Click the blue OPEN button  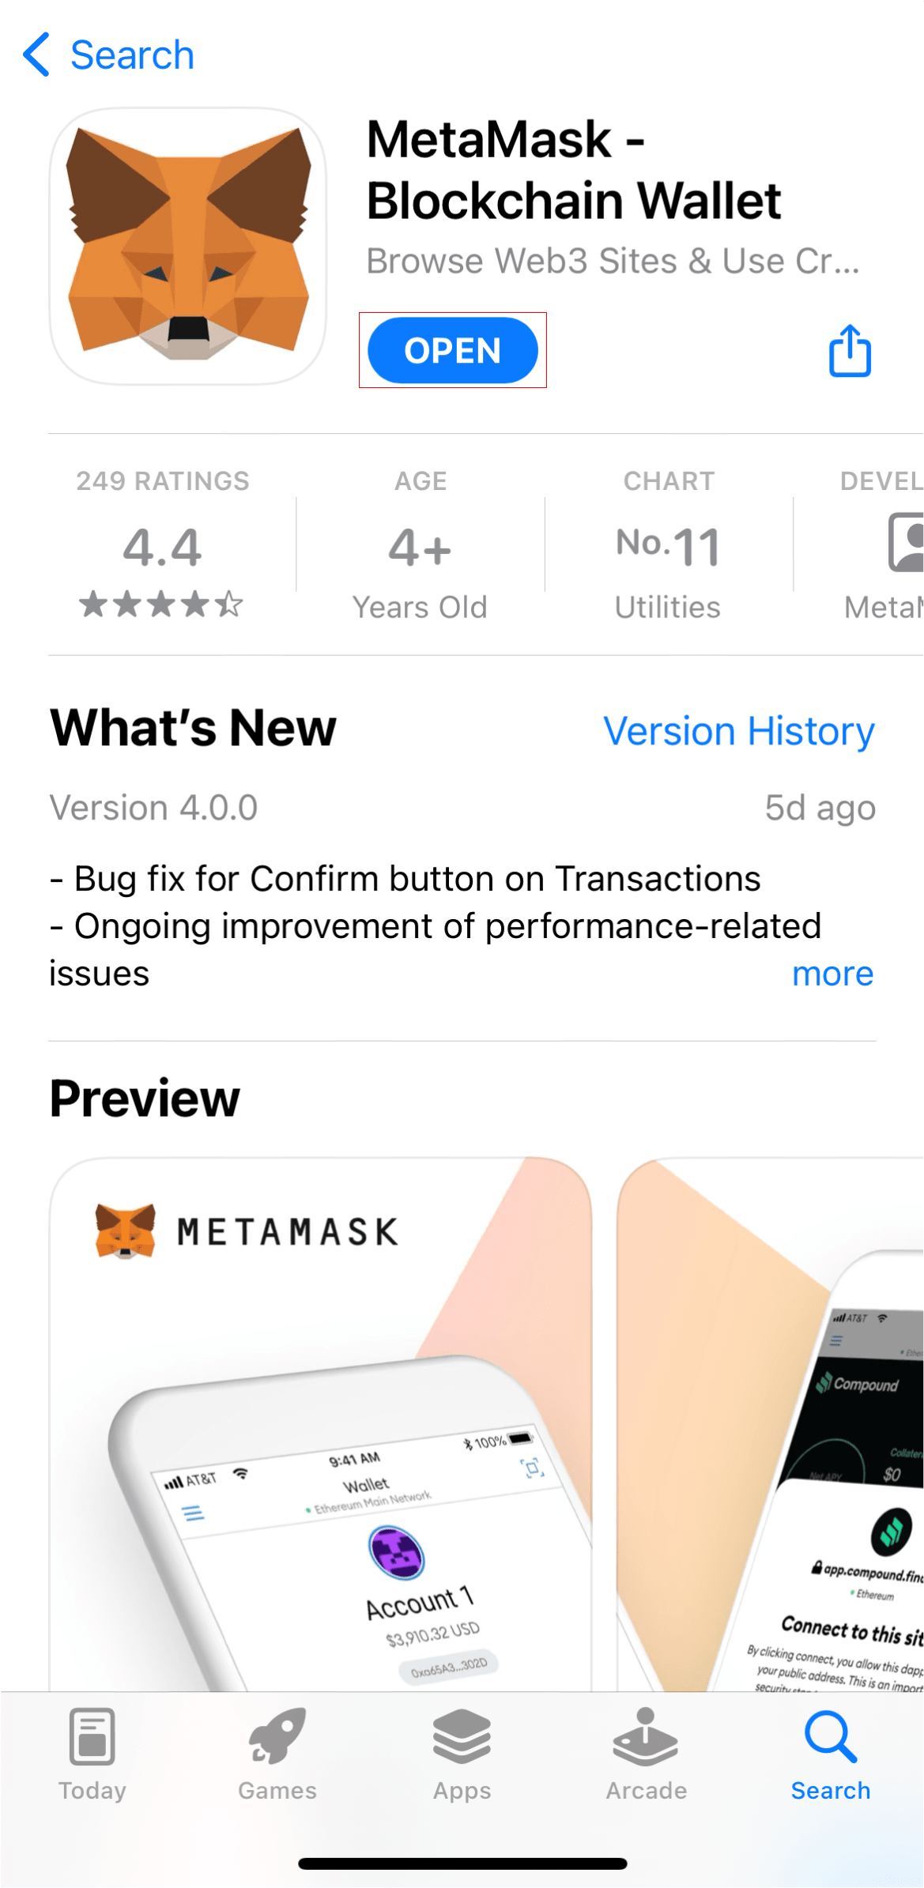pos(453,350)
